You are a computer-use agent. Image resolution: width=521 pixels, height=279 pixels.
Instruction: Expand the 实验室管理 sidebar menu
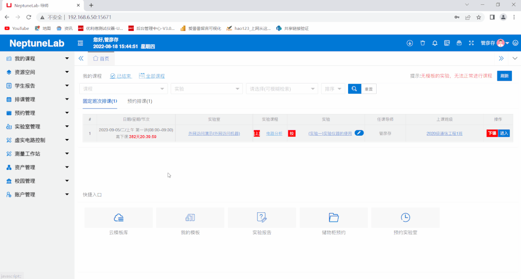(x=37, y=126)
